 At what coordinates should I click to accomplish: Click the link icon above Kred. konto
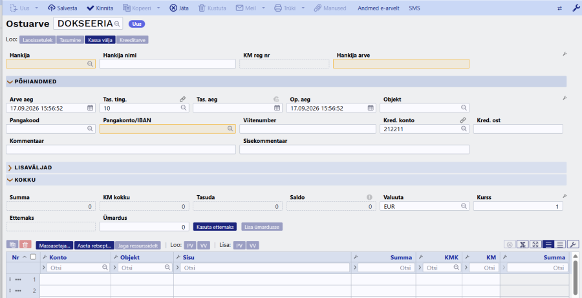(463, 120)
